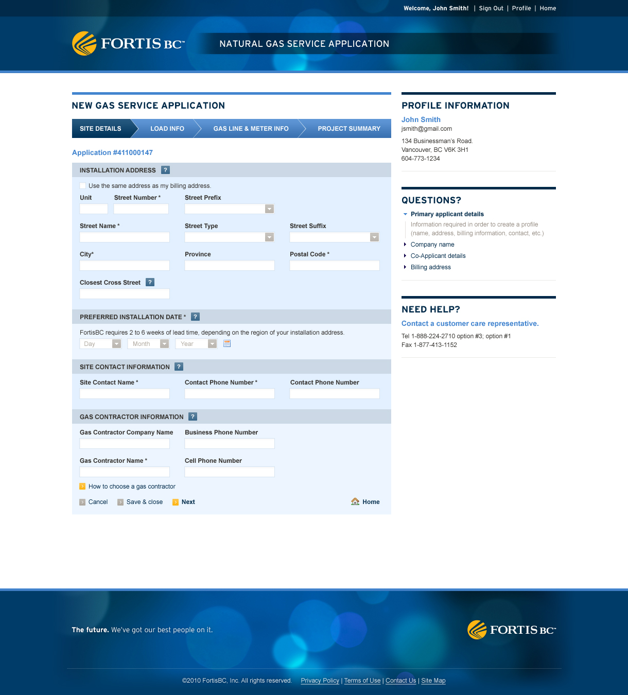Open the calendar date picker icon
The width and height of the screenshot is (628, 695).
227,343
